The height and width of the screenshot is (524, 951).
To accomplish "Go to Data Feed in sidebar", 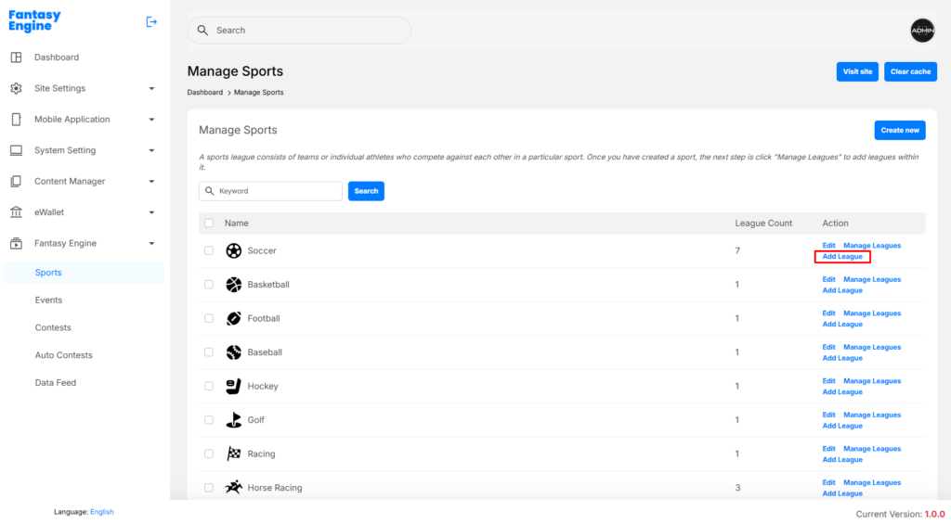I will (56, 383).
